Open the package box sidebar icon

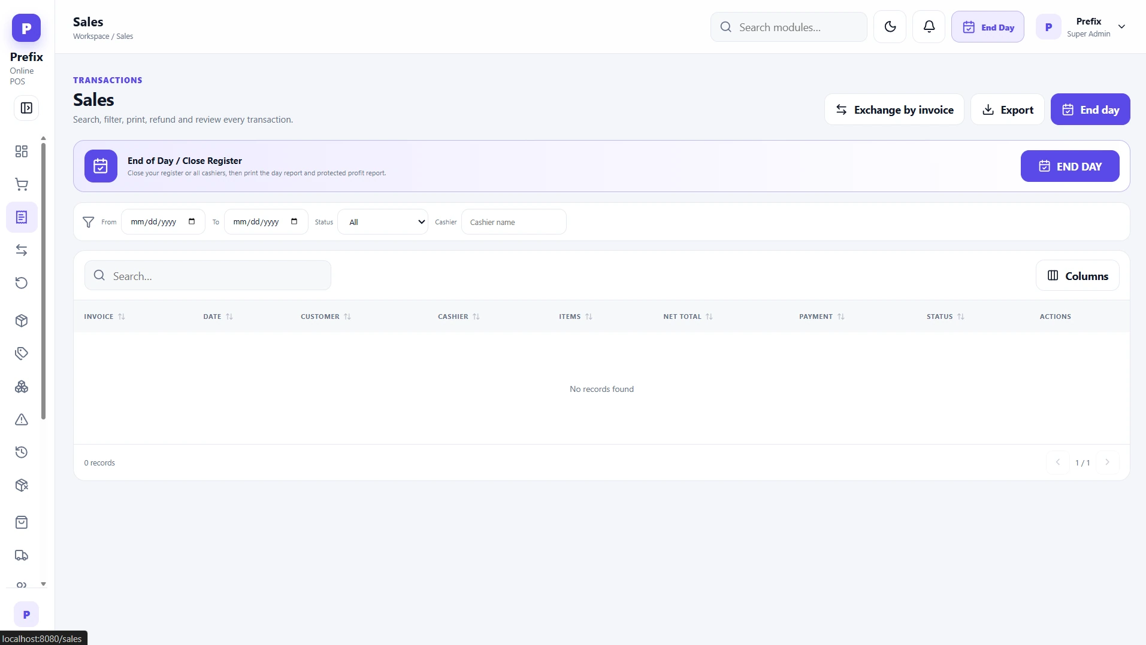coord(22,321)
